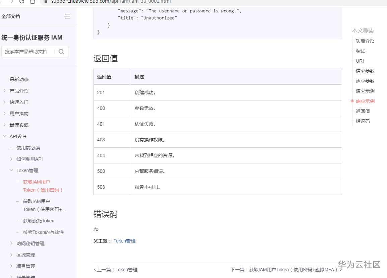Collapse the Token管理 chevron
The image size is (387, 278).
point(11,170)
